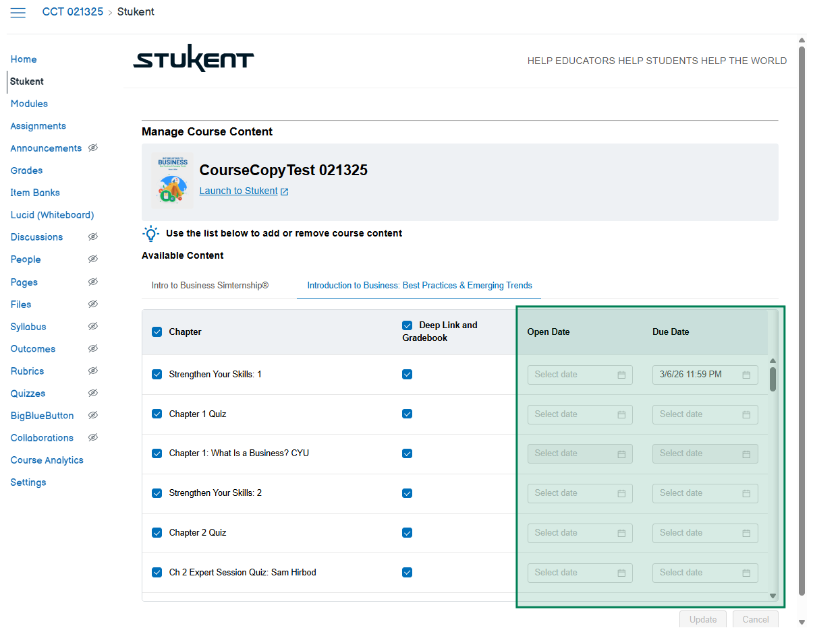Screen dimensions: 813x632
Task: Click the calendar icon in Chapter 1 Quiz open date
Action: 621,414
